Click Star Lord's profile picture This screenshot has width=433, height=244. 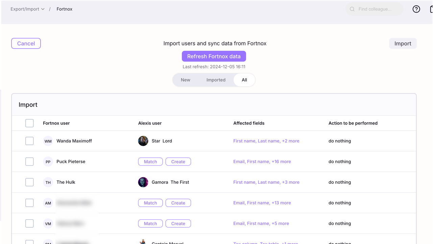pos(143,141)
